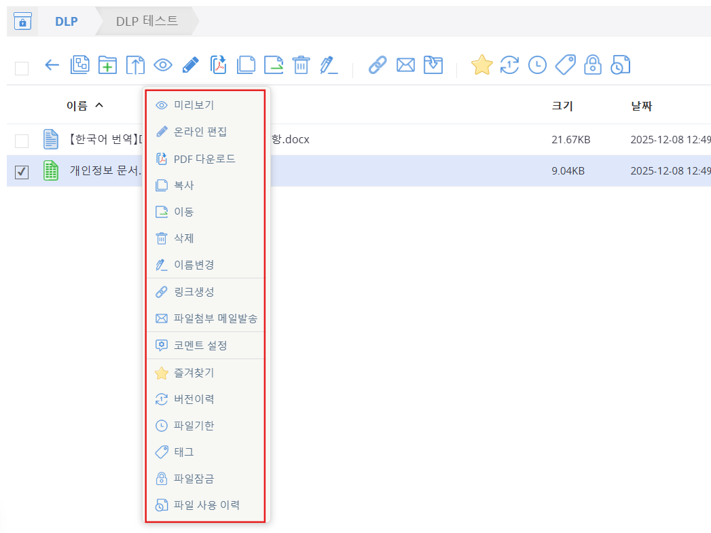
Task: Click the padlock file lock toolbar icon
Action: (x=593, y=65)
